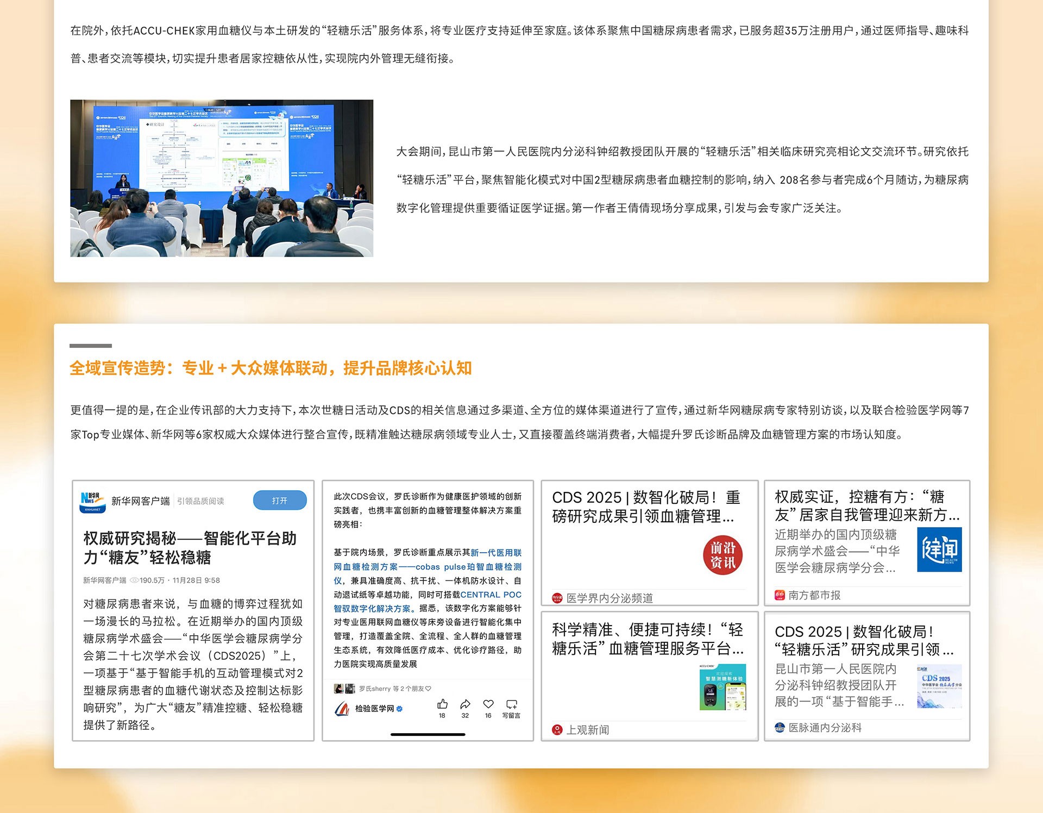The width and height of the screenshot is (1043, 813).
Task: Open the 科学精准、便捷可持续 article card title
Action: (x=648, y=639)
